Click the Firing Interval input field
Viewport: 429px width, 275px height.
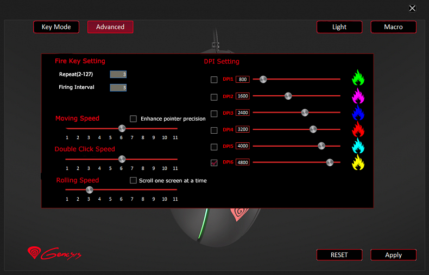[118, 87]
